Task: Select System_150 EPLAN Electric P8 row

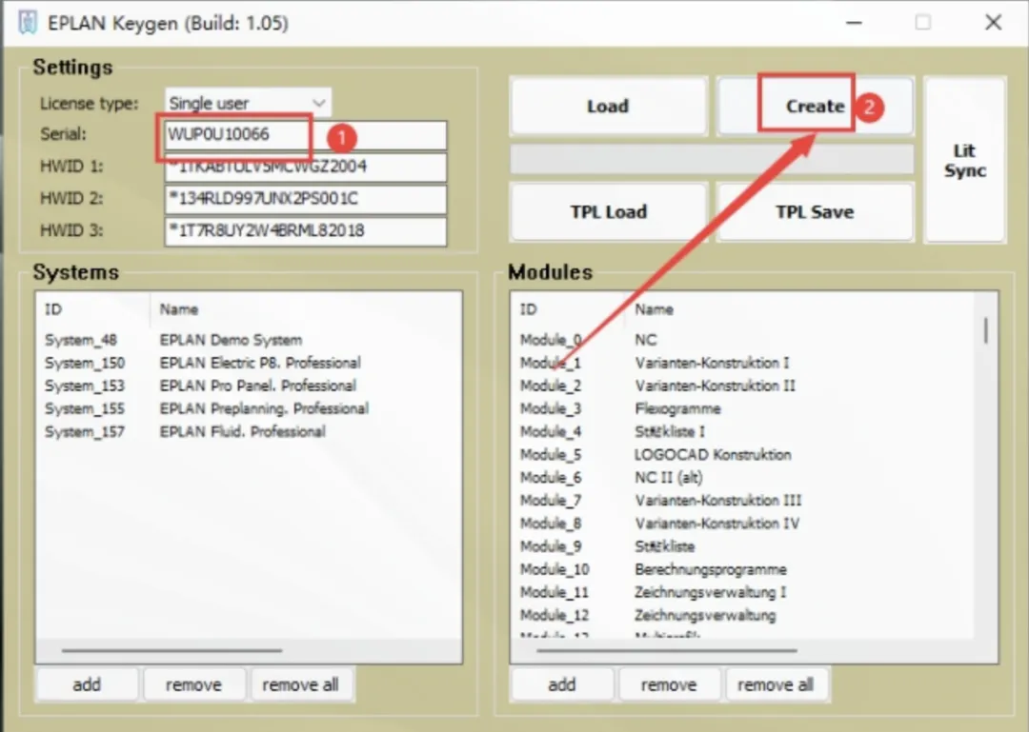Action: pos(249,363)
